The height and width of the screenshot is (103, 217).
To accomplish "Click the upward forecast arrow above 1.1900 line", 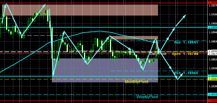I will 180,20.
